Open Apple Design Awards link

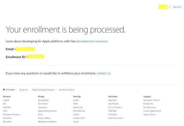click(x=47, y=111)
